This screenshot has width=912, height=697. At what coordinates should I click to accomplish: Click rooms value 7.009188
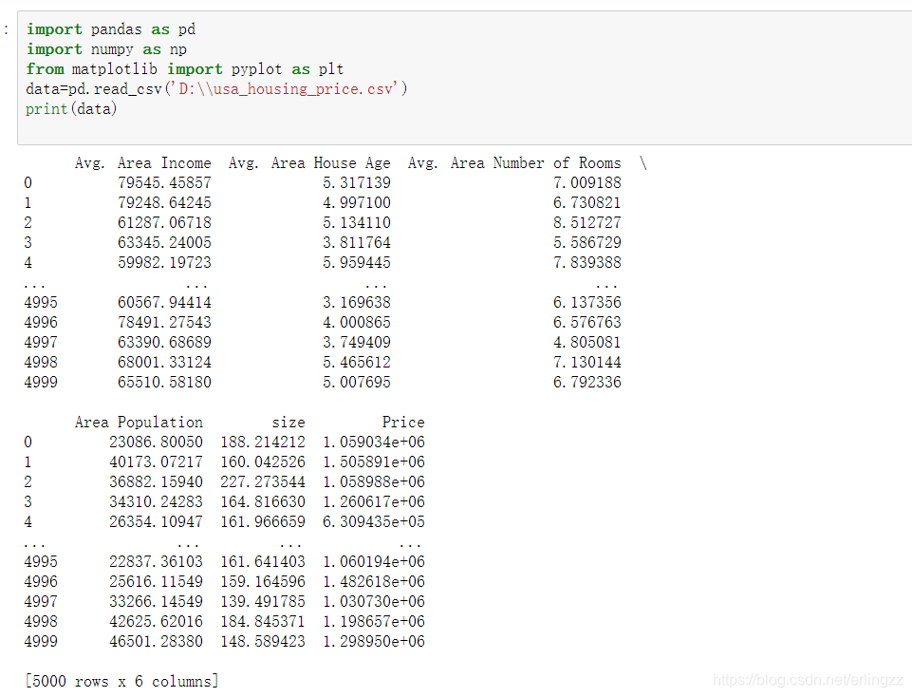tap(586, 182)
